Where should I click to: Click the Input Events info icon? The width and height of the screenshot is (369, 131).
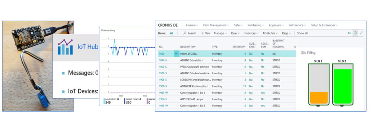(118, 99)
